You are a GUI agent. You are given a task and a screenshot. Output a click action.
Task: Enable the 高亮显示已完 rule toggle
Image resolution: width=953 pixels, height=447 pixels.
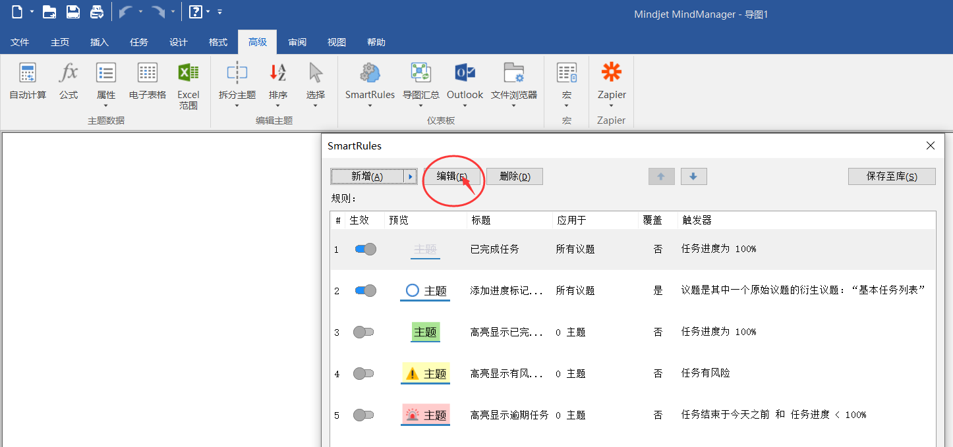point(363,332)
